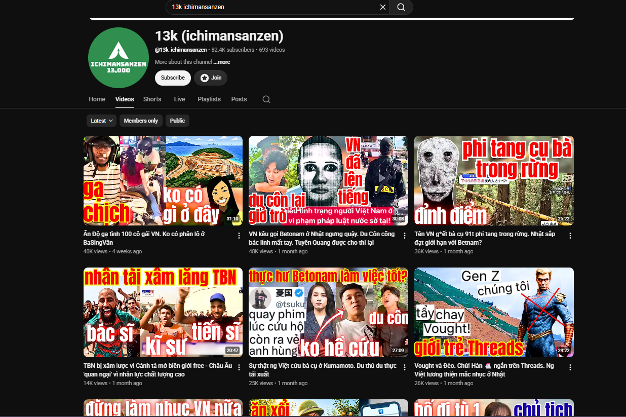The image size is (626, 417).
Task: Click the @13k_ichimansanzen channel handle
Action: [x=181, y=50]
